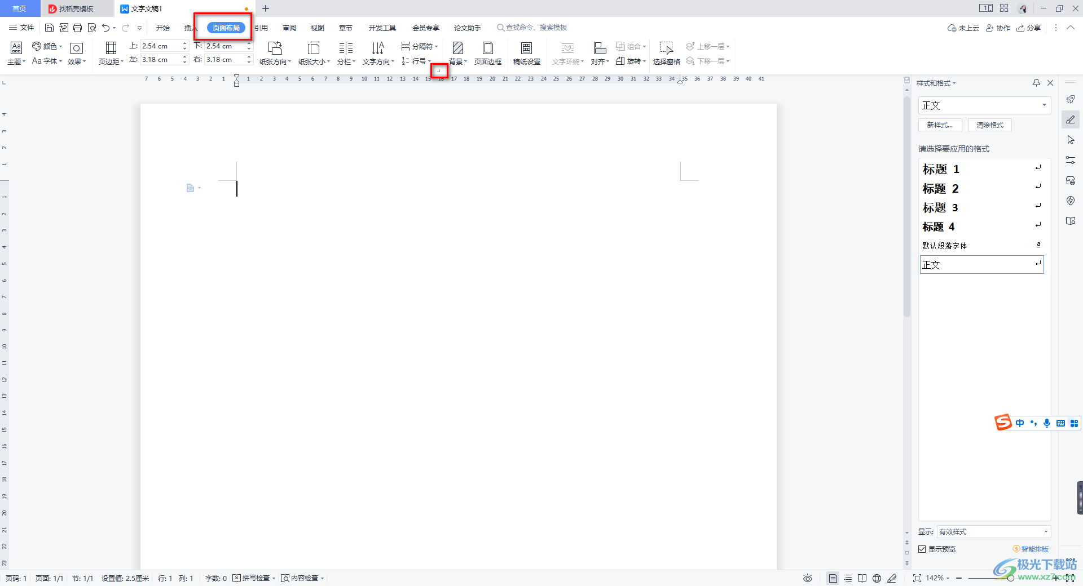Open the 页边距 margins icon

(x=111, y=48)
